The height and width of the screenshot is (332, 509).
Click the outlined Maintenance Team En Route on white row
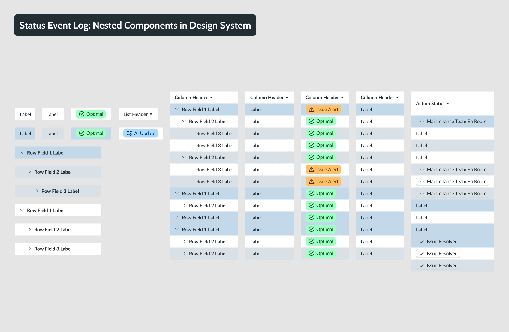click(x=453, y=181)
